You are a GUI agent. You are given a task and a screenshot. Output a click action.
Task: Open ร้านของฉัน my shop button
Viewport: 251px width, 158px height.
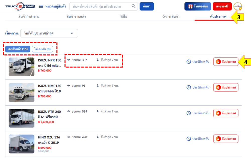click(x=198, y=7)
